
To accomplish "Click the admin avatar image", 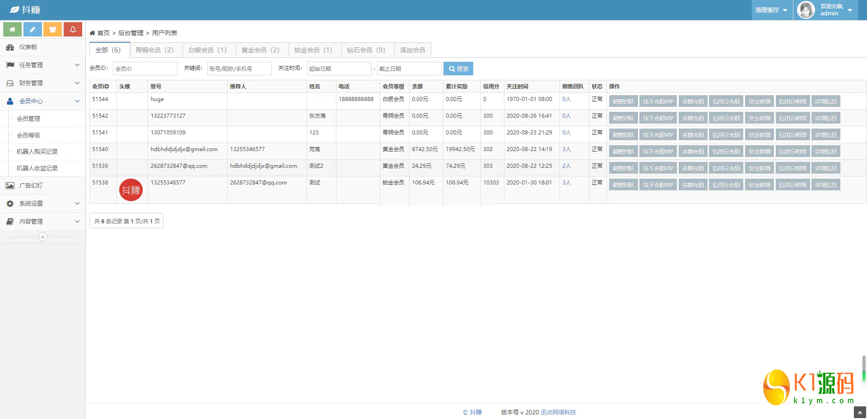I will point(806,10).
